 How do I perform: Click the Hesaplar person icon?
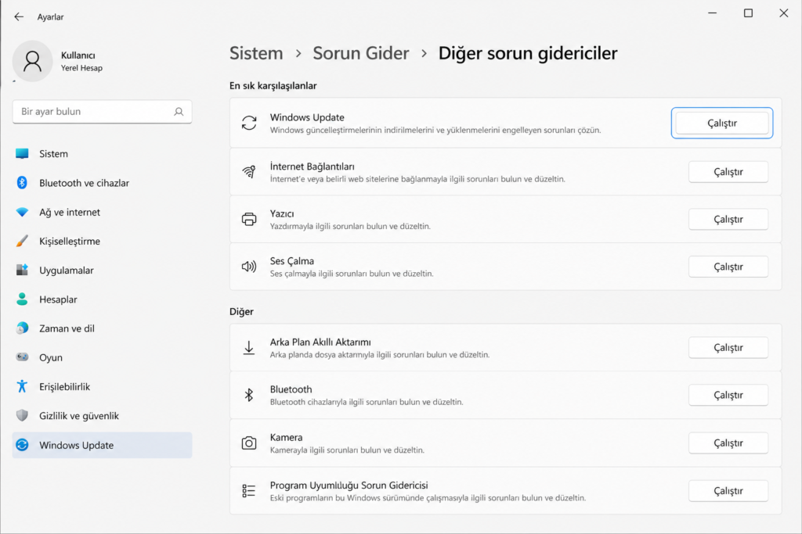click(22, 299)
